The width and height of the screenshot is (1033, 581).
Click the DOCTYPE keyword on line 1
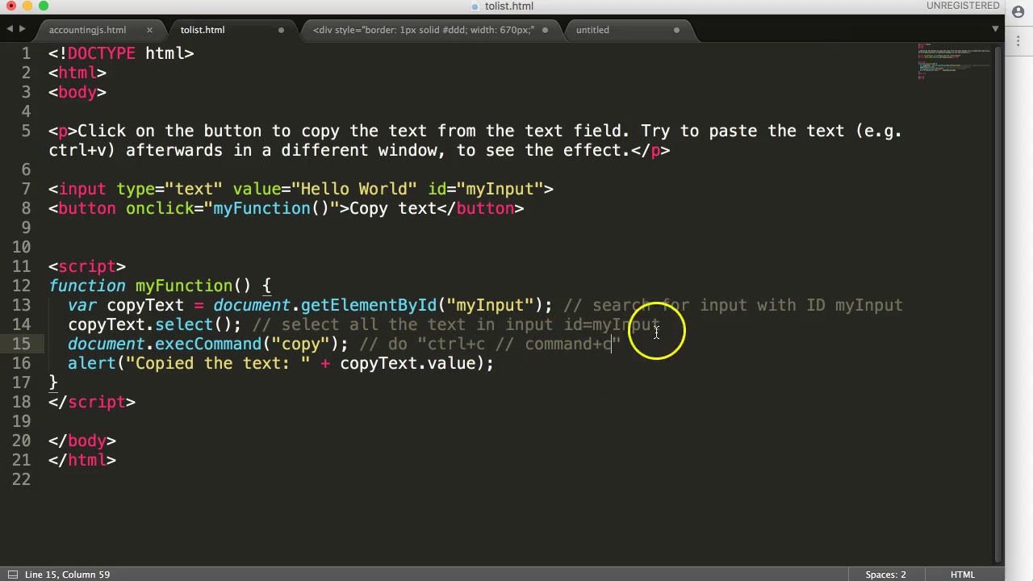click(x=102, y=53)
